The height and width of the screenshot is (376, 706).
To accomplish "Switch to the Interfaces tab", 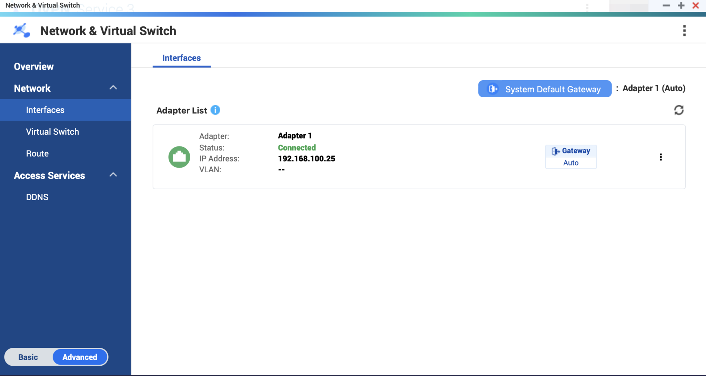I will click(181, 58).
